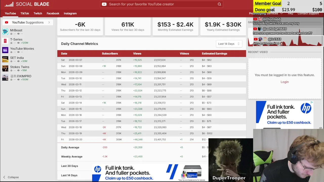324x182 pixels.
Task: Click the $153 - $2.4K monthly earnings card
Action: pyautogui.click(x=175, y=26)
